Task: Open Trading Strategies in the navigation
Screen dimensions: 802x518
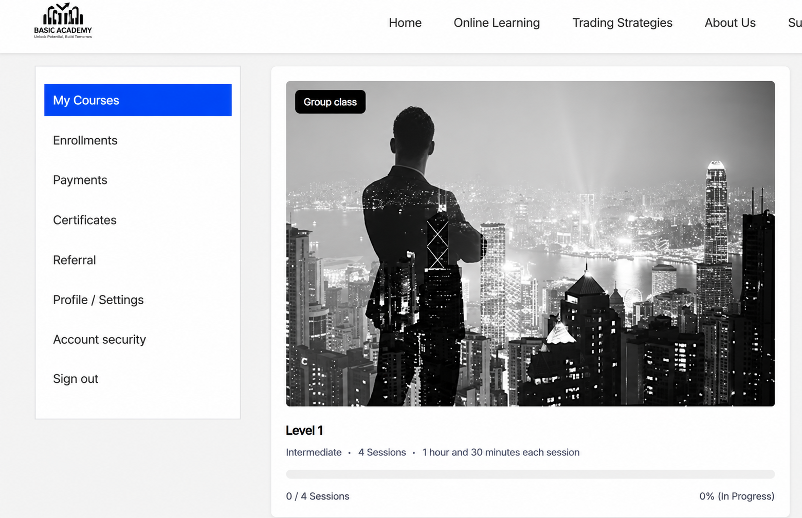Action: point(622,23)
